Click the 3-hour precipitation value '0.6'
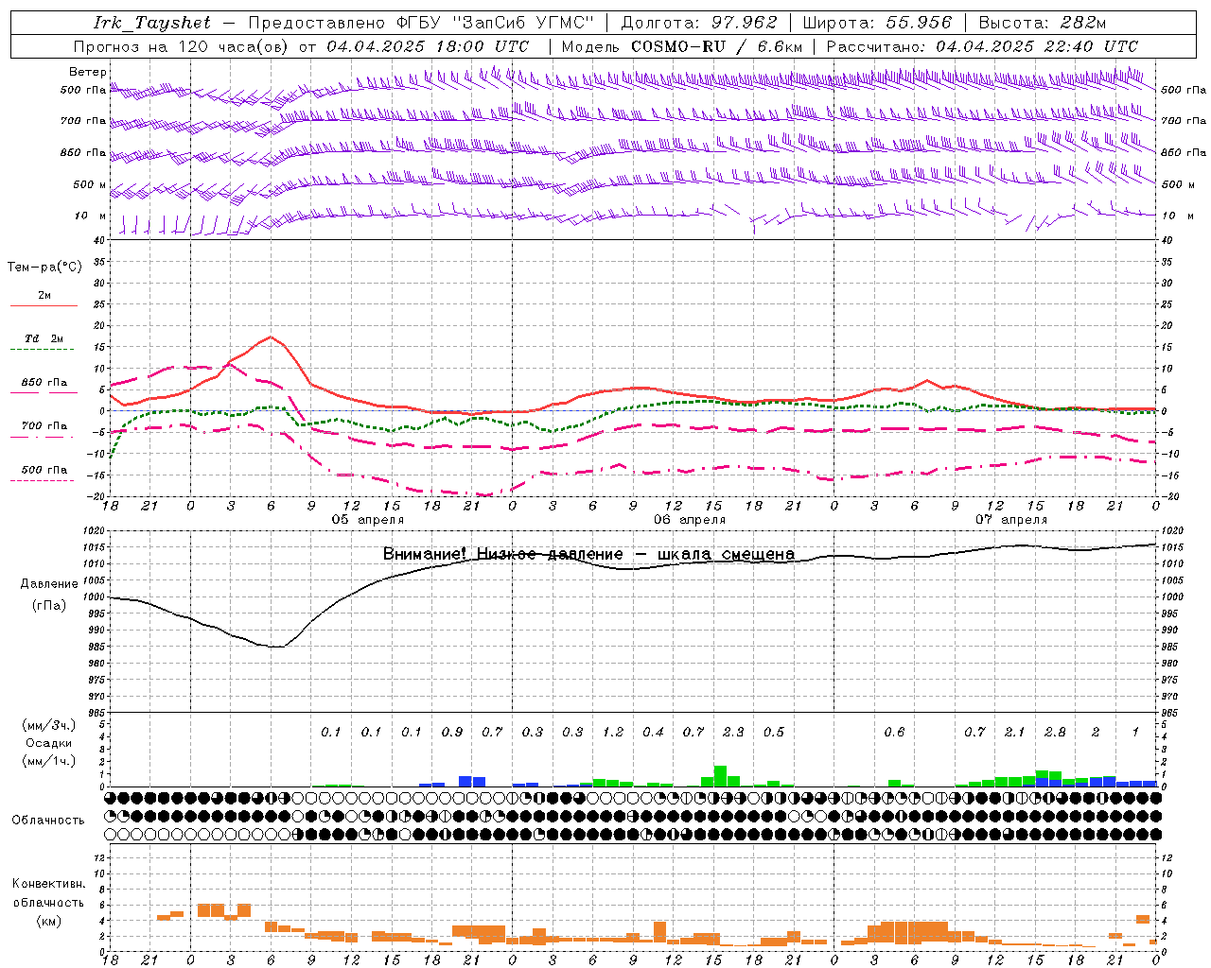1211x968 pixels. (894, 732)
